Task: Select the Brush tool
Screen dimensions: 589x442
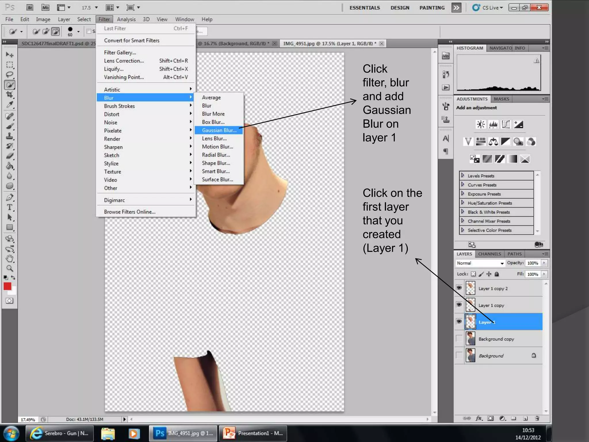Action: pyautogui.click(x=9, y=126)
